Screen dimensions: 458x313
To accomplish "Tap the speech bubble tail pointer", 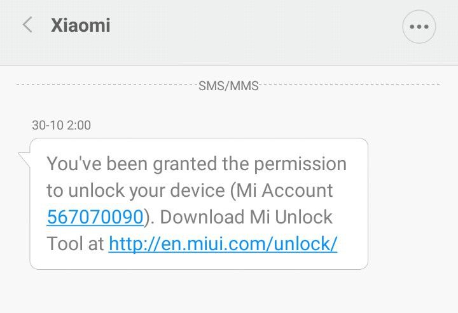I will click(x=25, y=159).
